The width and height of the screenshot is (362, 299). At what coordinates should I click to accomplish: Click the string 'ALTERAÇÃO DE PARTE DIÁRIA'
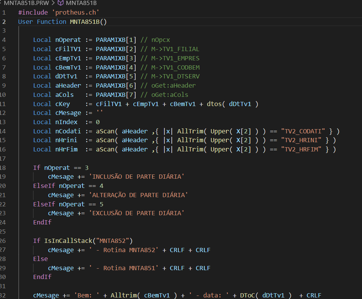pos(138,195)
